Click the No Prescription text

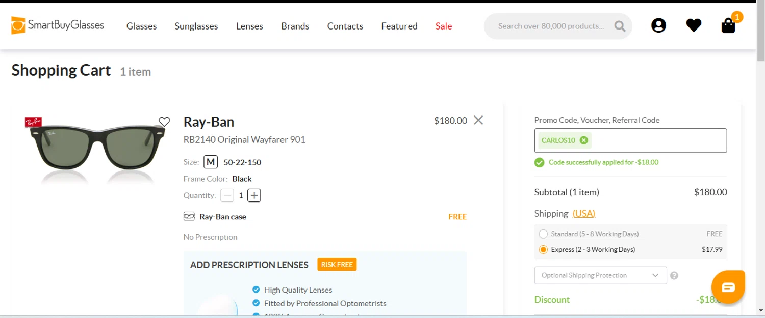tap(211, 237)
